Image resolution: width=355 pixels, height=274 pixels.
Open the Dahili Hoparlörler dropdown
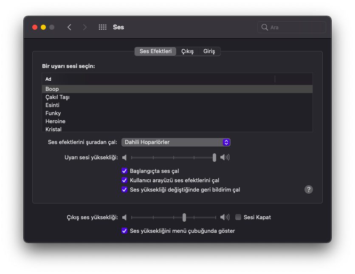[x=176, y=142]
